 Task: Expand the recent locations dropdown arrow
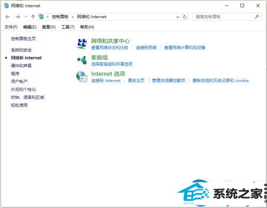[26, 17]
